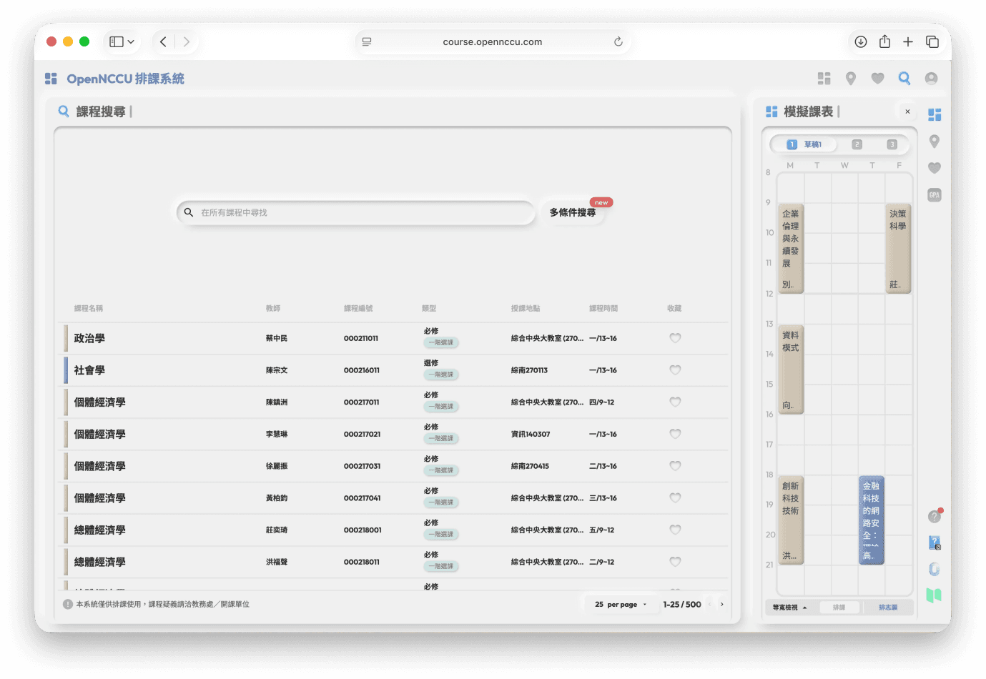
Task: Open the GPA icon in right sidebar
Action: coord(934,195)
